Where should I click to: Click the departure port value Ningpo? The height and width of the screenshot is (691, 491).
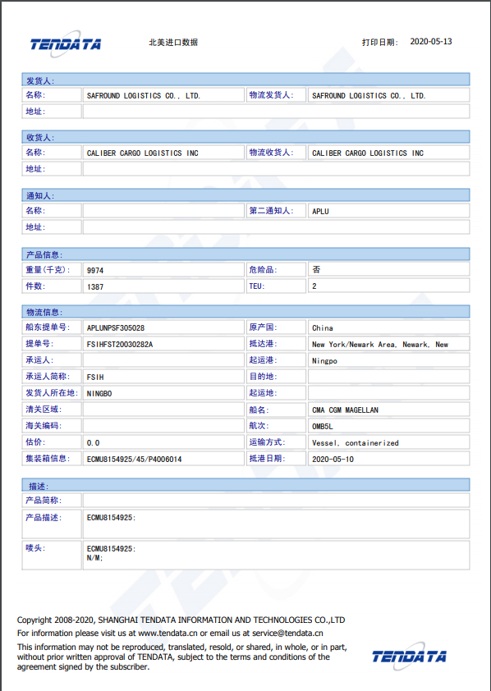(324, 361)
